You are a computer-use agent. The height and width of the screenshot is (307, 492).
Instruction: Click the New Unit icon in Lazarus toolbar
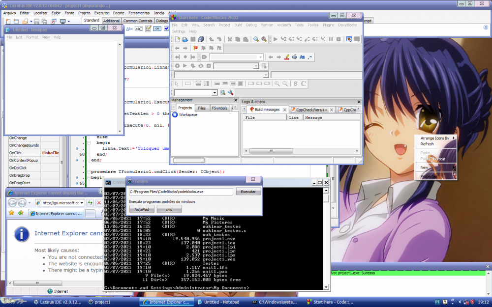pyautogui.click(x=7, y=21)
